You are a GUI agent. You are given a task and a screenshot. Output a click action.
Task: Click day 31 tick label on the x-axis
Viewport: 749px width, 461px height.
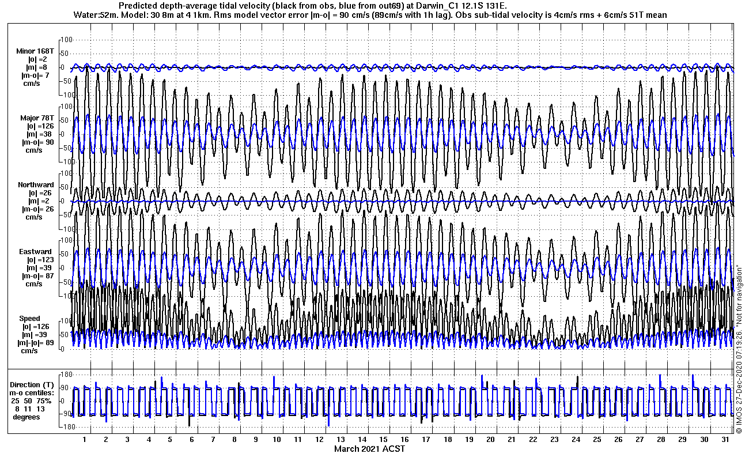pos(725,439)
